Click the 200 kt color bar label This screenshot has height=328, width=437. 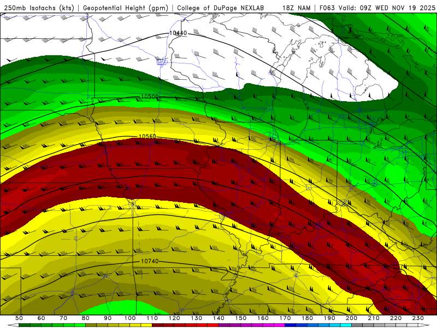351,318
